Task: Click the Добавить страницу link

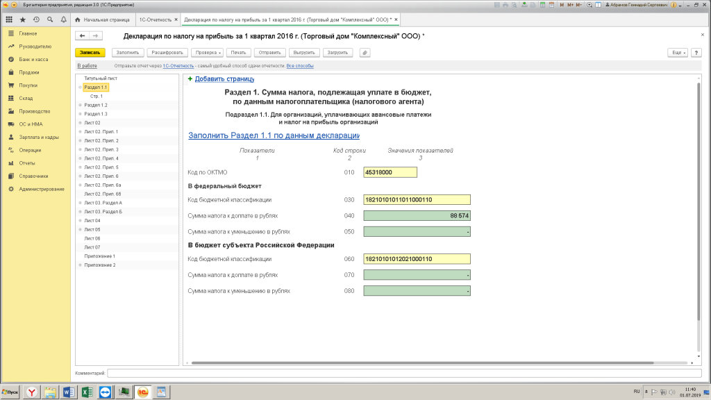Action: coord(224,79)
